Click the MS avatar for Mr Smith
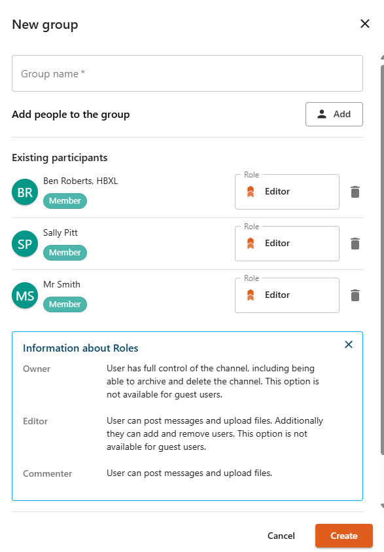The height and width of the screenshot is (552, 384). tap(25, 296)
